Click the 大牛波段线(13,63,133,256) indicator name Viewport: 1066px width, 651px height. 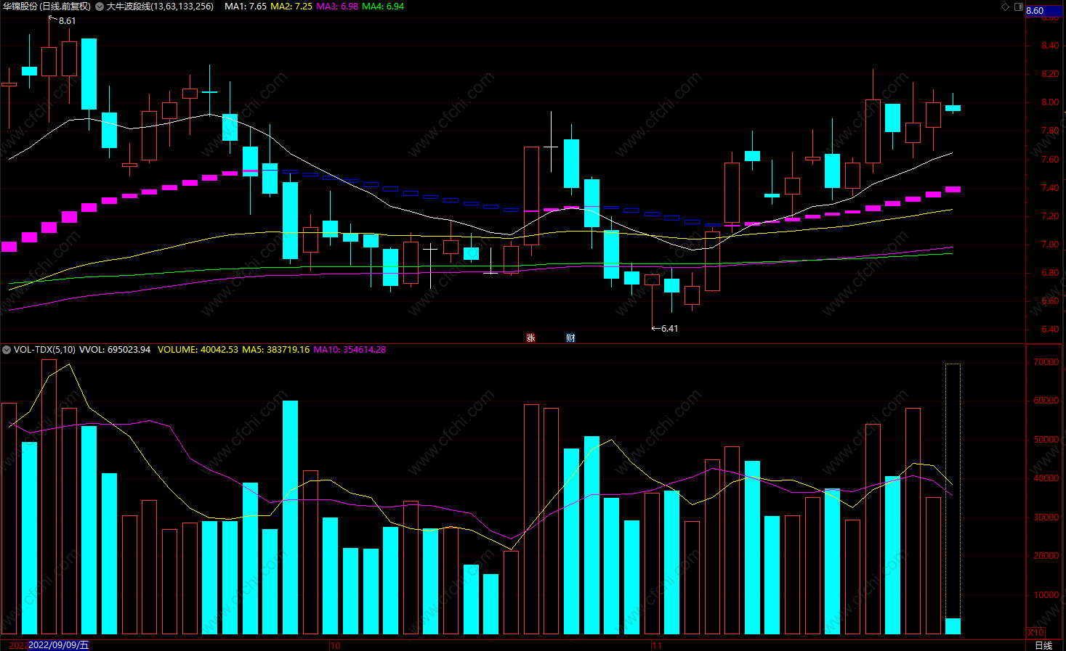(161, 7)
